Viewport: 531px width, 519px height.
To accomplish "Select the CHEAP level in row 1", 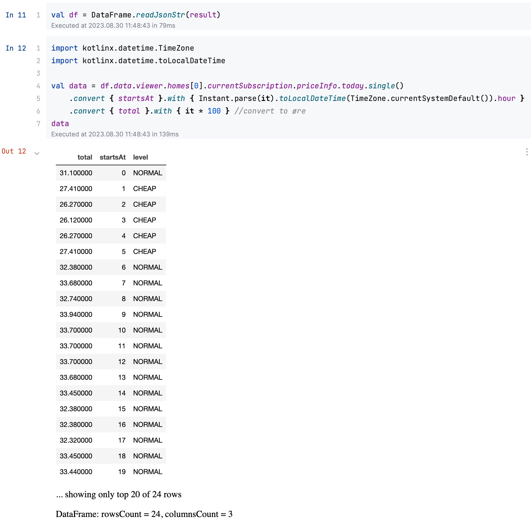I will coord(145,189).
